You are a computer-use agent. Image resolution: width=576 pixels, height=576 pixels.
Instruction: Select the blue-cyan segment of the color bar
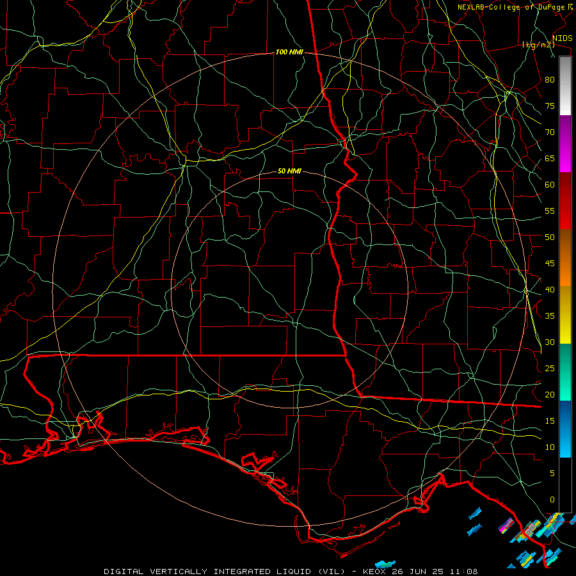pyautogui.click(x=565, y=429)
